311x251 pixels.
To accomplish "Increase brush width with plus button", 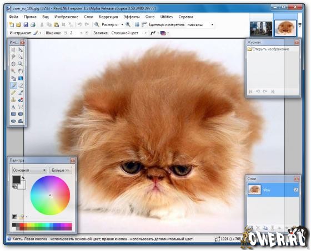I will pos(87,33).
